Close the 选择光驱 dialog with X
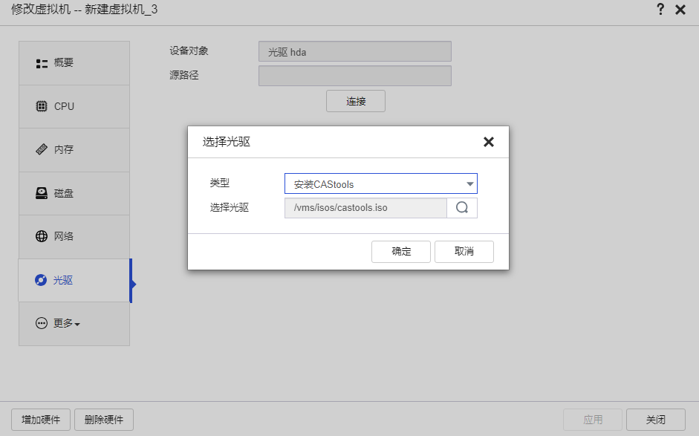Image resolution: width=699 pixels, height=436 pixels. pos(488,142)
